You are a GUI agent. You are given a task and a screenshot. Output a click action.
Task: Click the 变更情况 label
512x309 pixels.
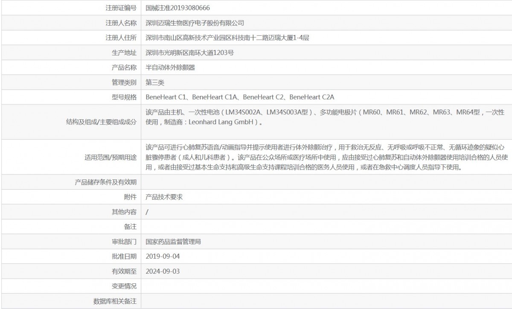tap(124, 286)
